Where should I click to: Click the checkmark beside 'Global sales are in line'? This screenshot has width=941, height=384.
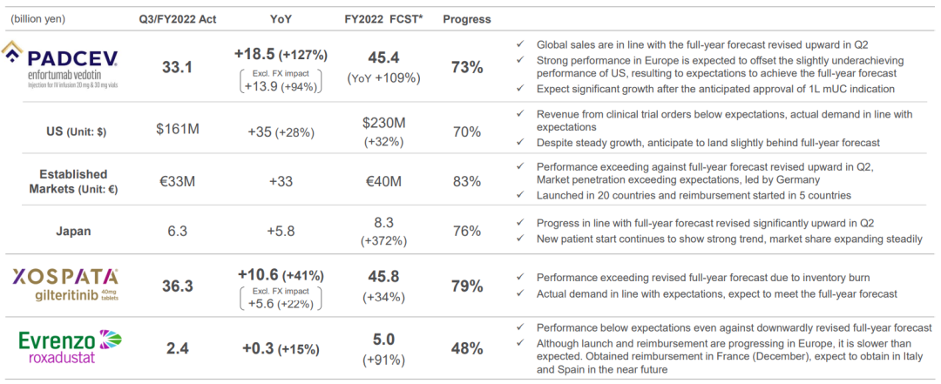click(520, 44)
